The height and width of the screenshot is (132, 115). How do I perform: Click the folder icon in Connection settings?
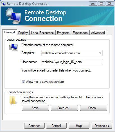[13, 100]
